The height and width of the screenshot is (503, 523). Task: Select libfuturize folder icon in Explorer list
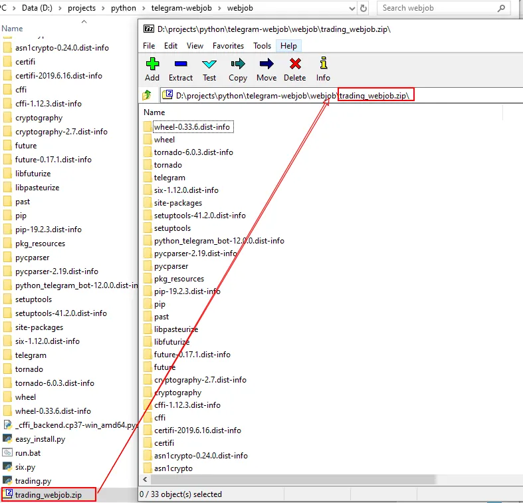[7, 174]
